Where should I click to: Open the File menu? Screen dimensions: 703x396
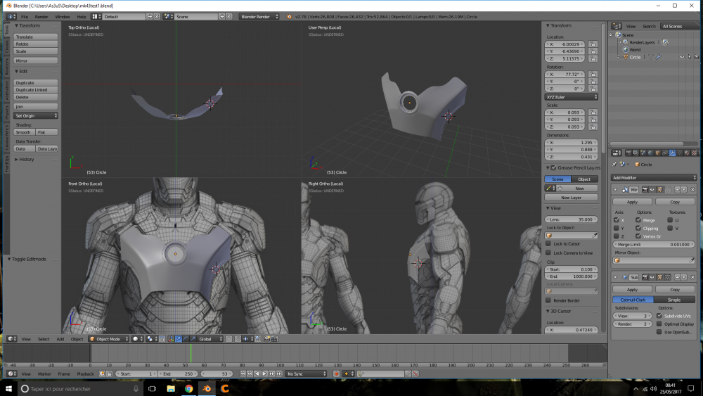[x=25, y=17]
